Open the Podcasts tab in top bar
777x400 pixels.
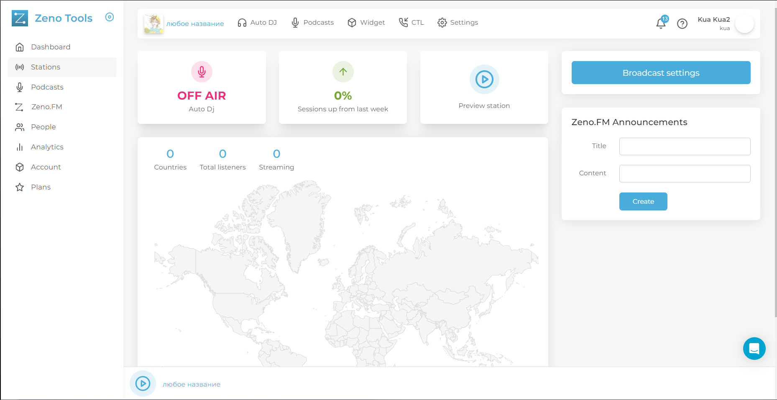(313, 23)
